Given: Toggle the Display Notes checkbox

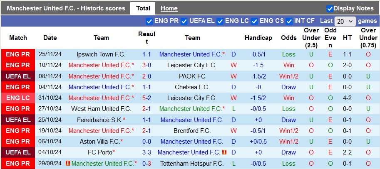Looking at the screenshot, I should pos(330,8).
